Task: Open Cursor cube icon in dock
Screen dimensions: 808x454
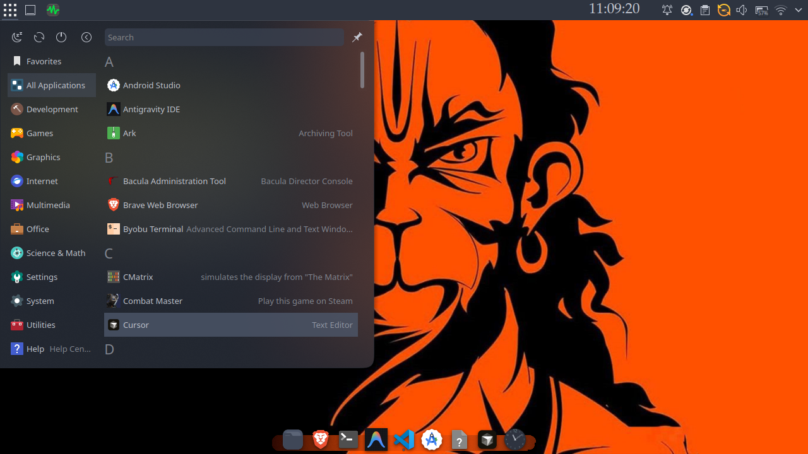Action: tap(487, 439)
